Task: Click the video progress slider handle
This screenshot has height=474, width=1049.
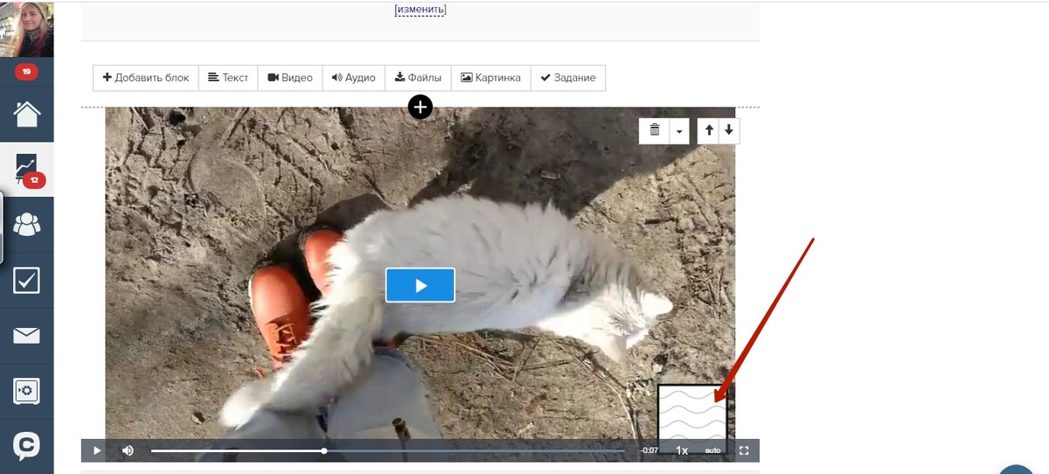Action: [x=324, y=450]
